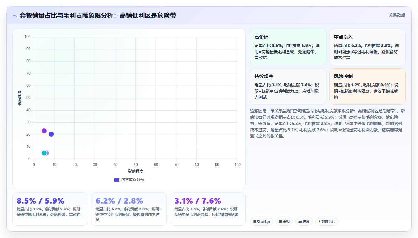418x238 pixels.
Task: Open the 风险控制 quadrant card
Action: tap(367, 86)
